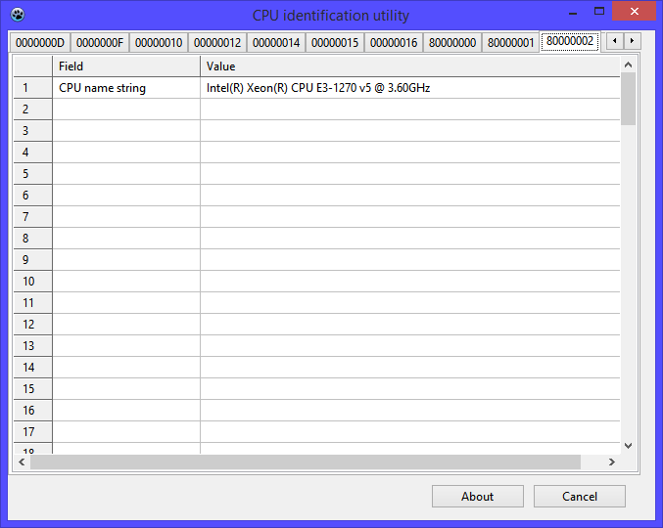Click the Cancel button
This screenshot has width=663, height=528.
(x=580, y=497)
